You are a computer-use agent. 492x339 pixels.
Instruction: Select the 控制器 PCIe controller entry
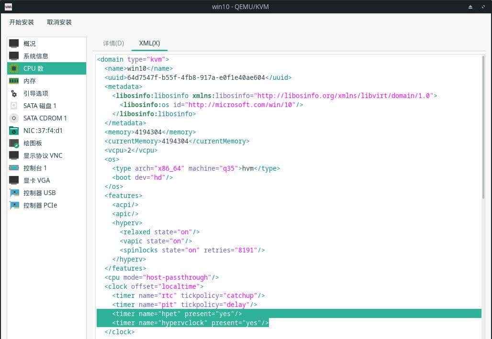click(x=40, y=205)
